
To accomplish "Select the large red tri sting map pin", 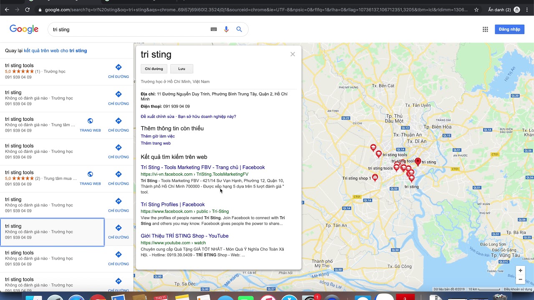I will pos(418,162).
